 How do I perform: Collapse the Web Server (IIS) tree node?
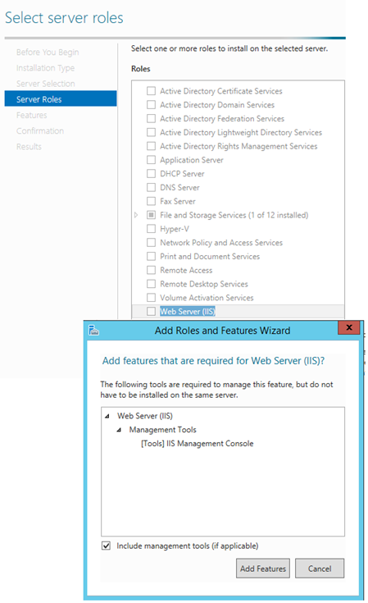pos(107,416)
